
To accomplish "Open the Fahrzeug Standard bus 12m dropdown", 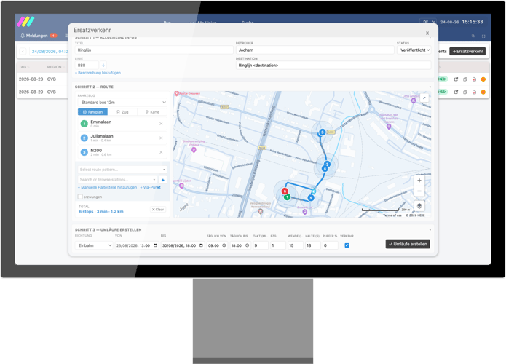I will click(122, 103).
